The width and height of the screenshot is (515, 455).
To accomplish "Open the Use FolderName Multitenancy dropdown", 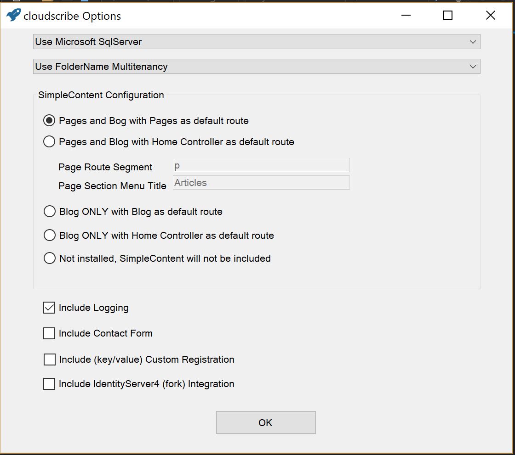I will tap(257, 66).
